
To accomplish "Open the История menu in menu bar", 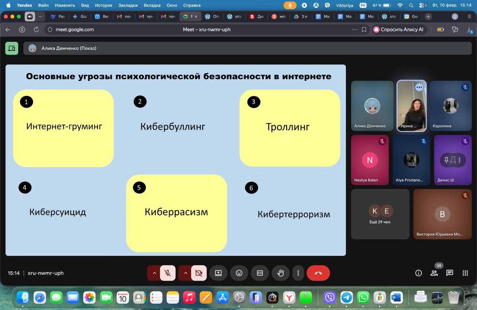I will click(103, 5).
